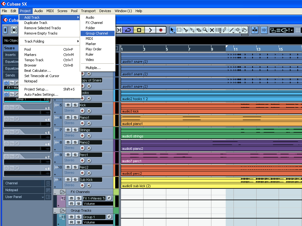The height and width of the screenshot is (226, 302).
Task: Click the Piano2 track name field
Action: click(91, 142)
